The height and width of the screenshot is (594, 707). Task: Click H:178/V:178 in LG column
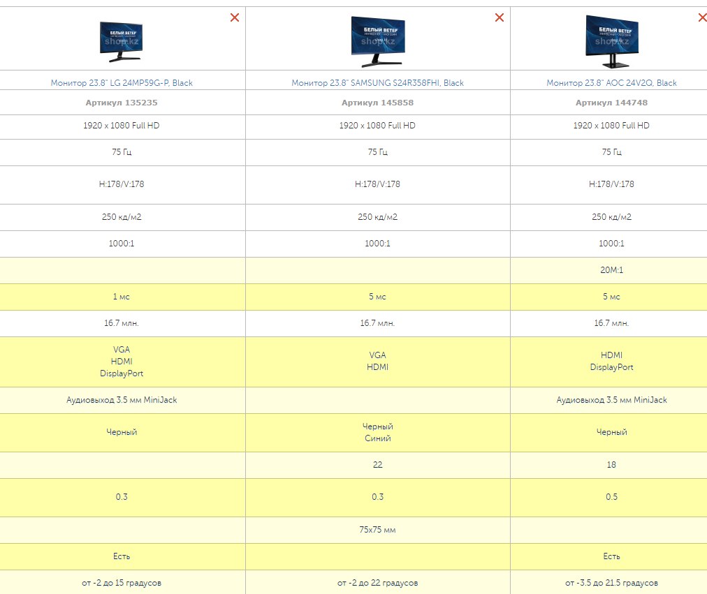pyautogui.click(x=122, y=184)
